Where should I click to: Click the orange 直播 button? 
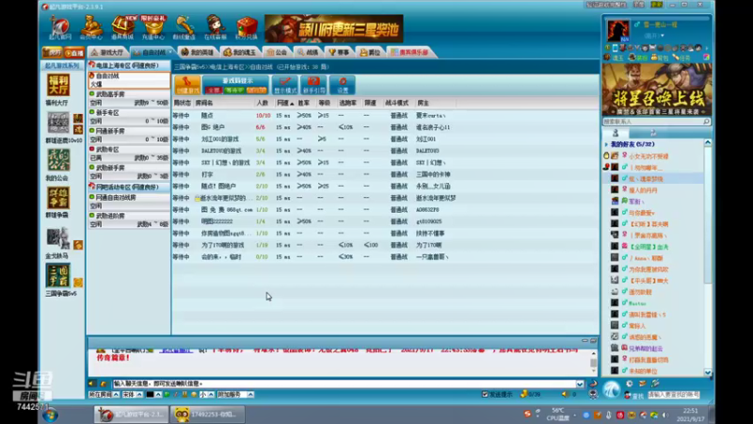(x=74, y=52)
